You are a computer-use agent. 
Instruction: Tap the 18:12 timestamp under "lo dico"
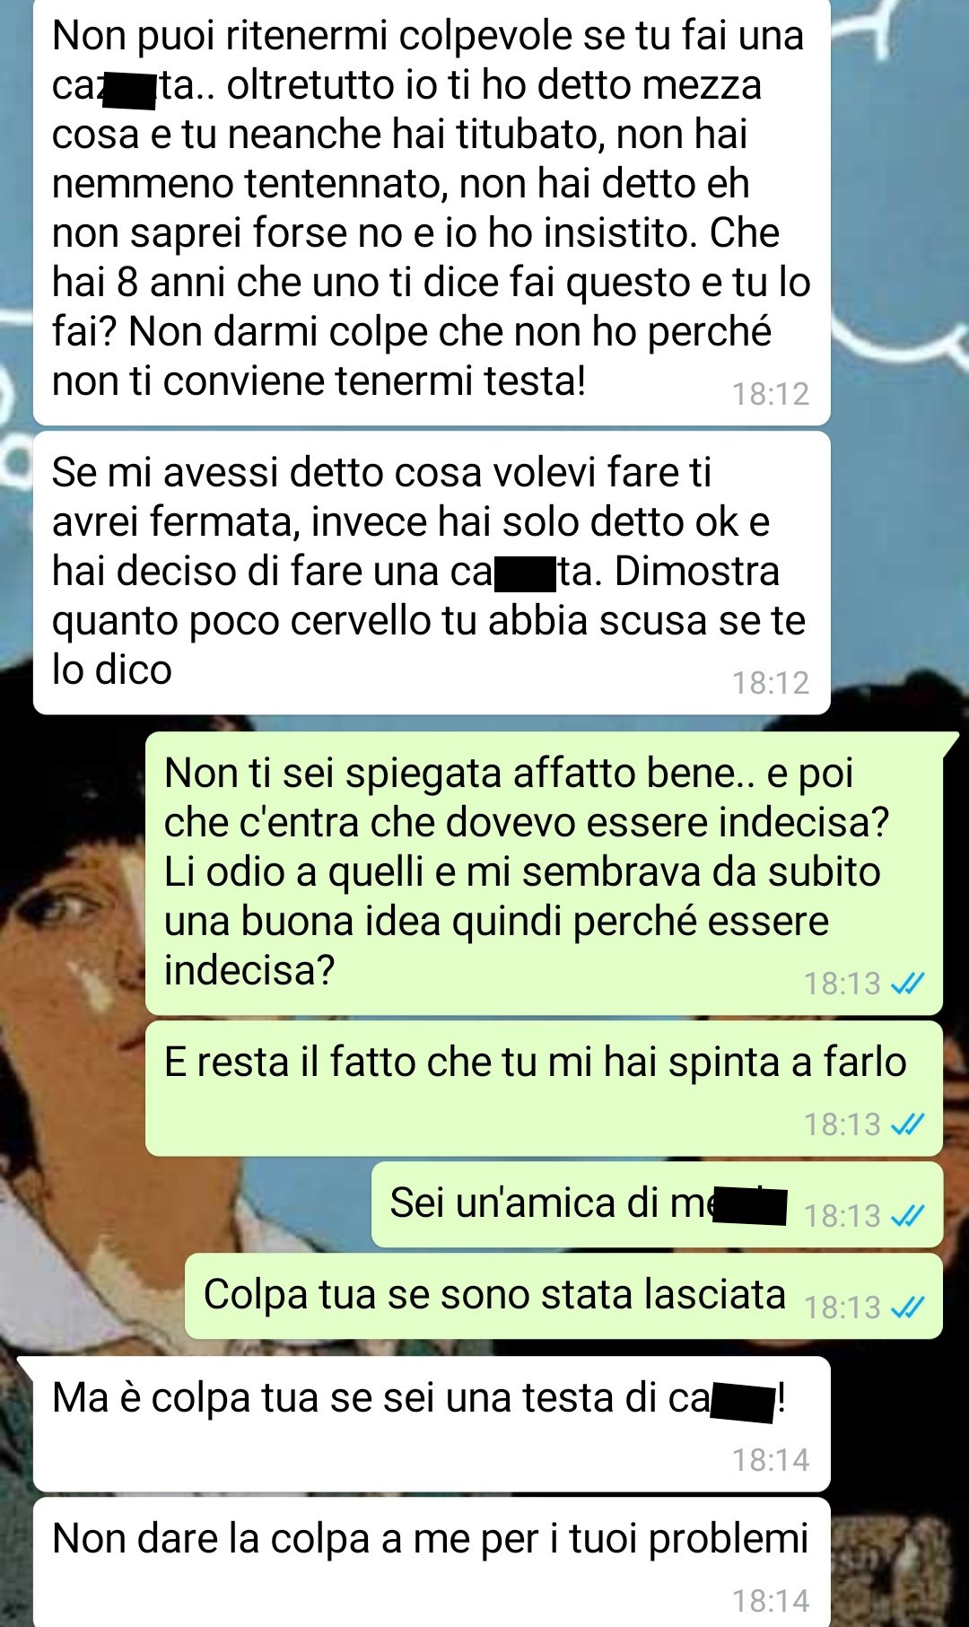click(x=771, y=683)
